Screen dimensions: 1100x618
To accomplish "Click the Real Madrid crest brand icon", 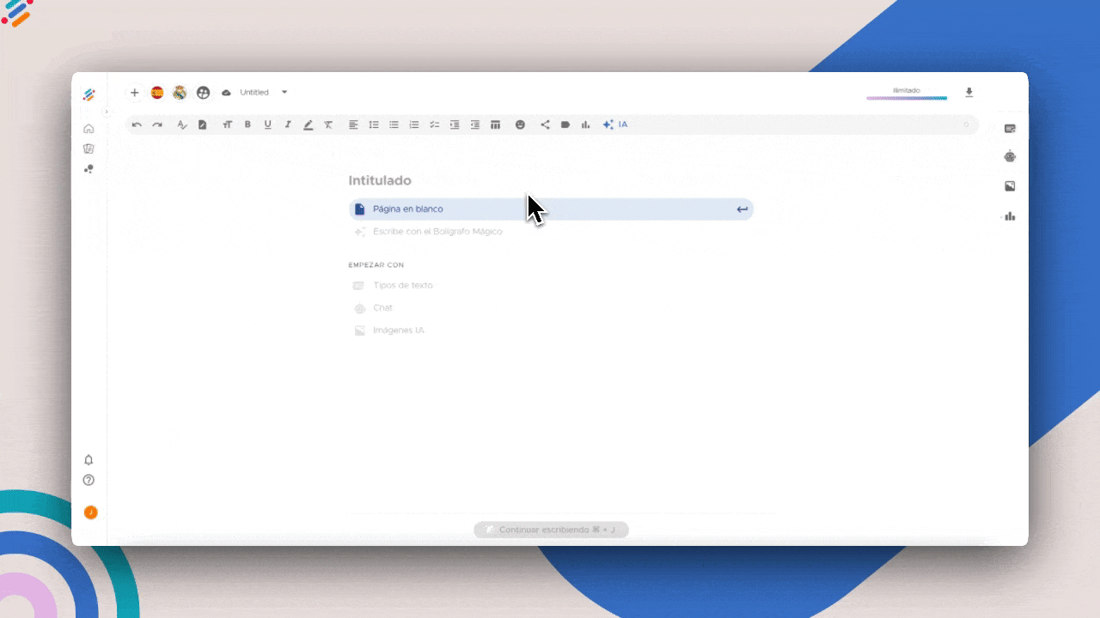I will click(180, 93).
